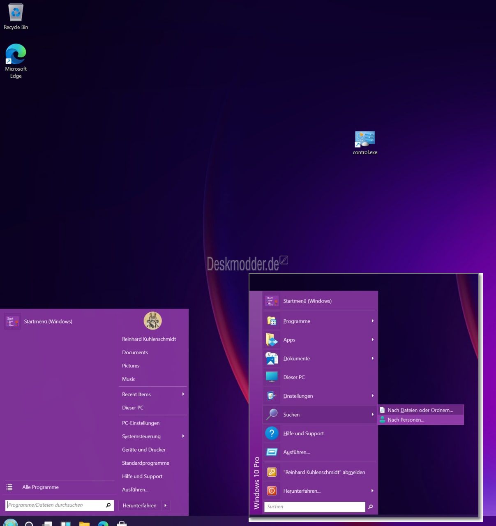The height and width of the screenshot is (526, 496).
Task: Expand the Recent Items submenu arrow
Action: (183, 394)
